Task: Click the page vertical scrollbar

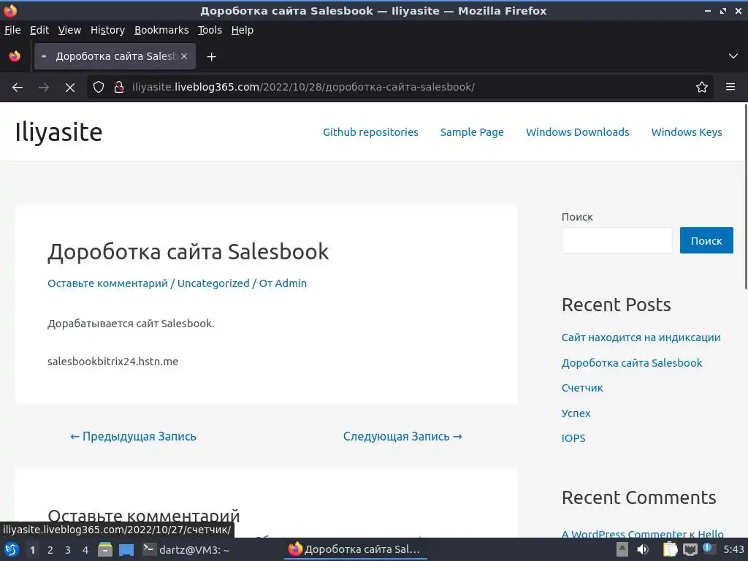Action: pyautogui.click(x=746, y=196)
